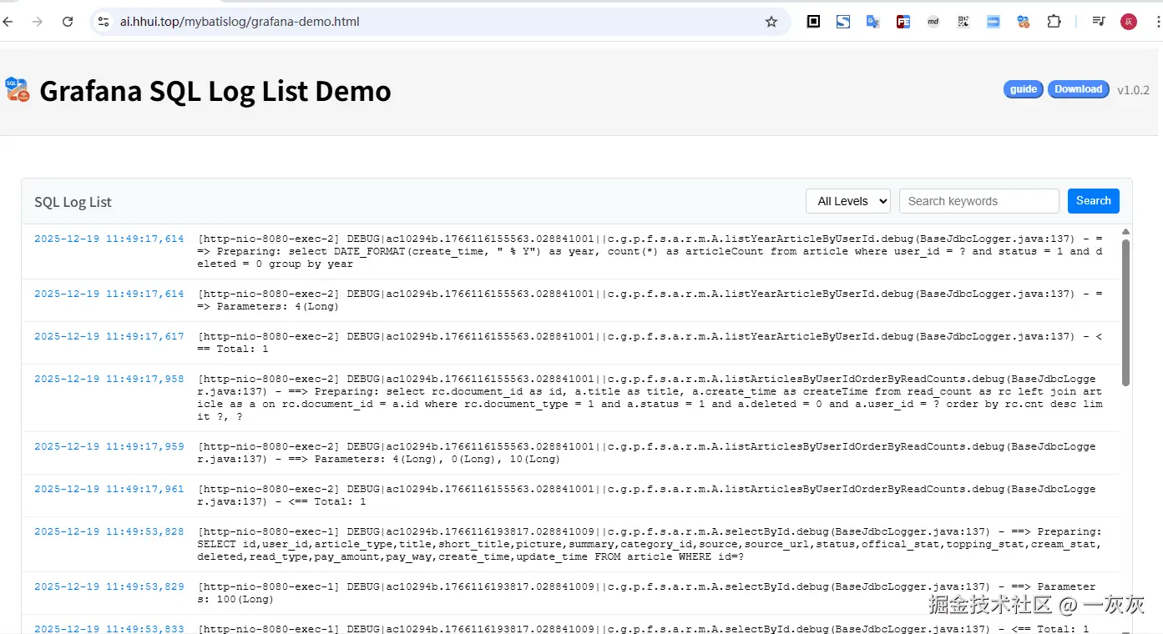This screenshot has width=1163, height=634.
Task: Open timestamp 2025-12-19 11:49:17,961
Action: [x=109, y=489]
